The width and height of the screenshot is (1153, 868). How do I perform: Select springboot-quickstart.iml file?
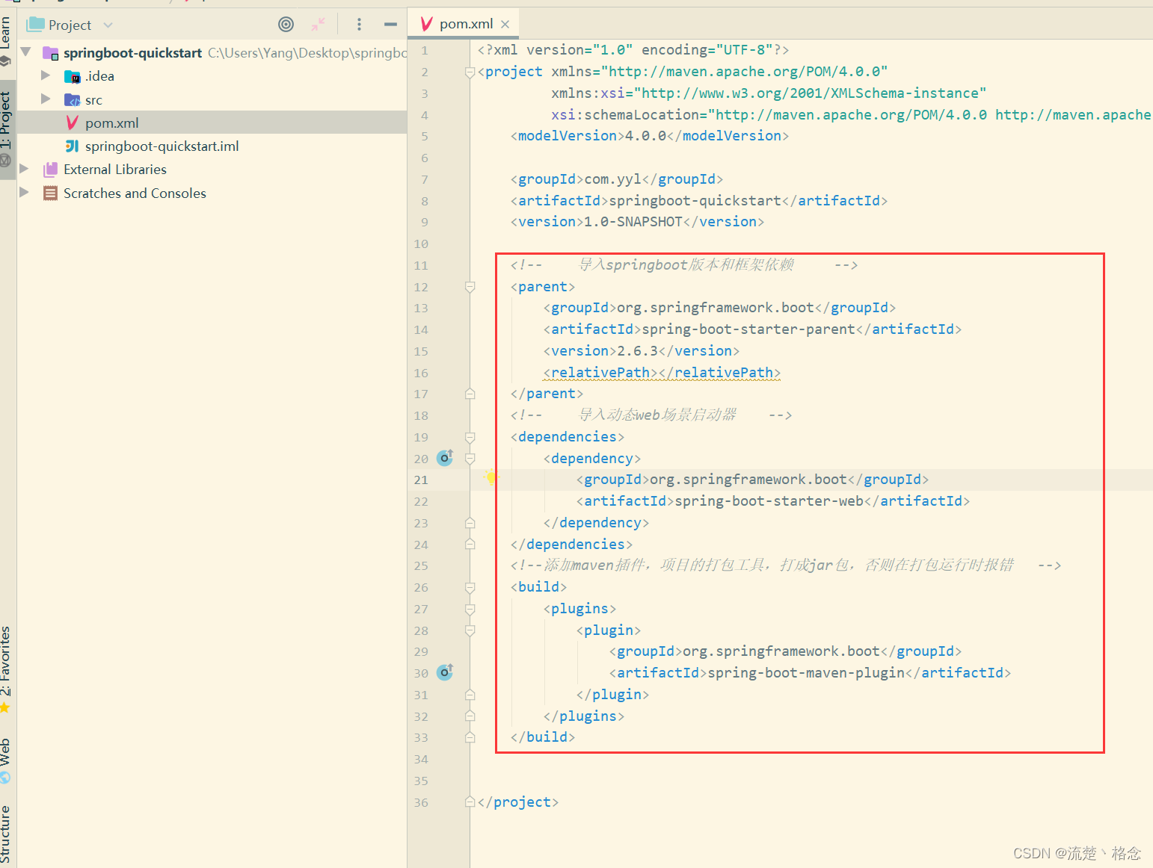pyautogui.click(x=212, y=146)
